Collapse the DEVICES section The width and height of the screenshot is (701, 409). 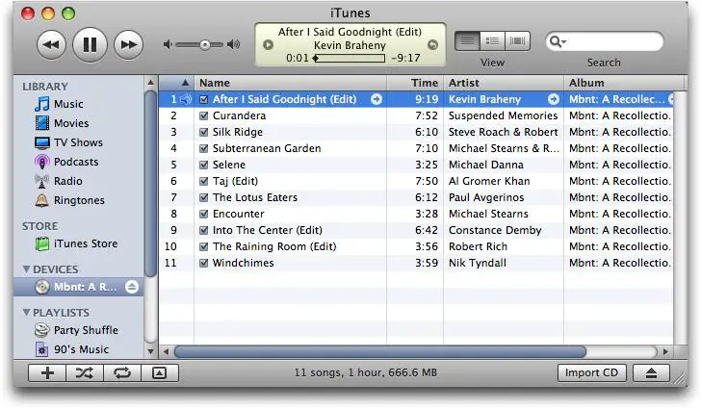(x=26, y=269)
